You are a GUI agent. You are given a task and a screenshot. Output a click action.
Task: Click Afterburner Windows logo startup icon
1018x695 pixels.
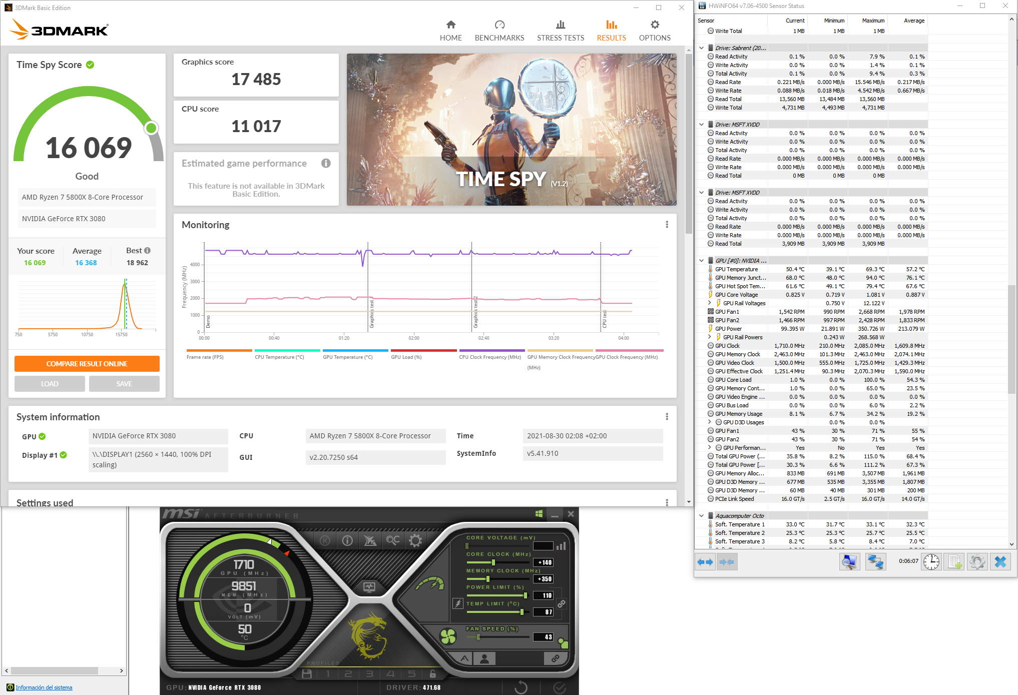539,514
